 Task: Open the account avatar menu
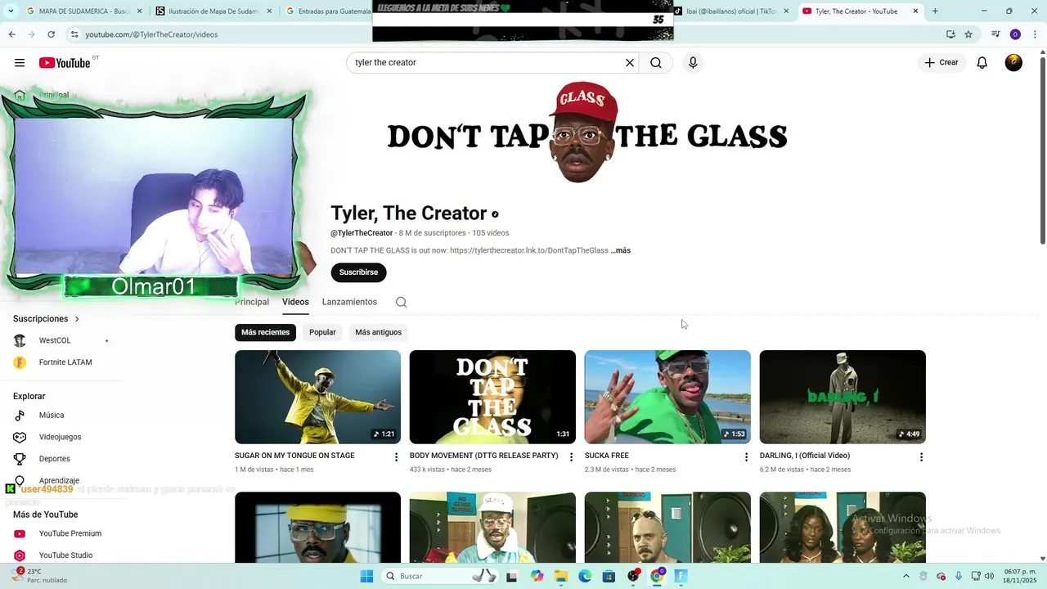click(1013, 63)
